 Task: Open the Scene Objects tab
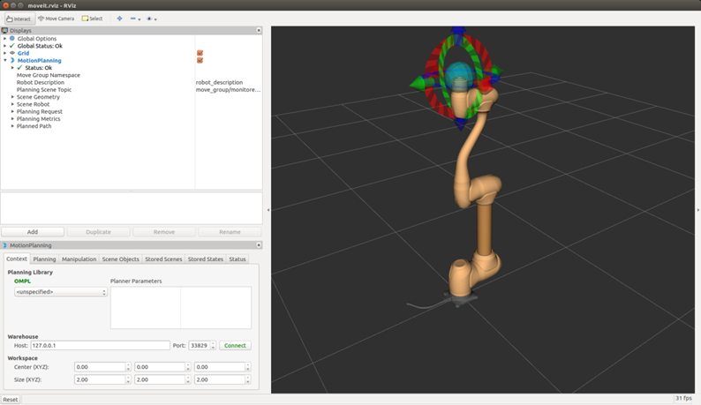(120, 259)
